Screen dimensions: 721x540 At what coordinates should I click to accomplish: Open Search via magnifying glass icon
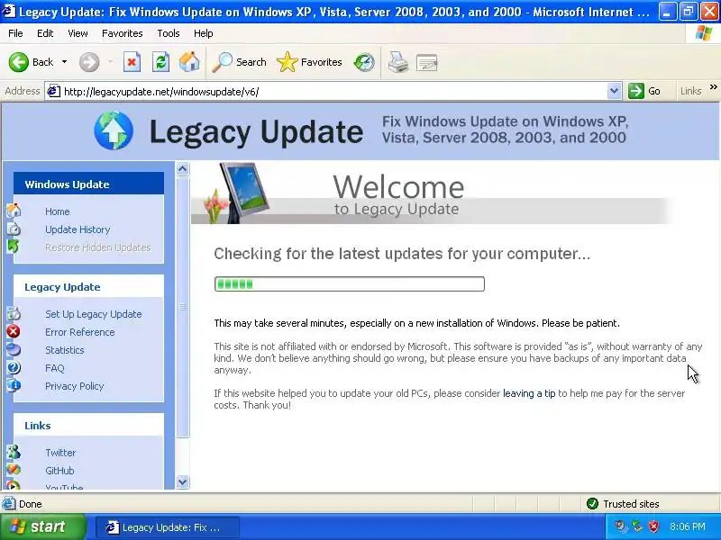coord(222,62)
